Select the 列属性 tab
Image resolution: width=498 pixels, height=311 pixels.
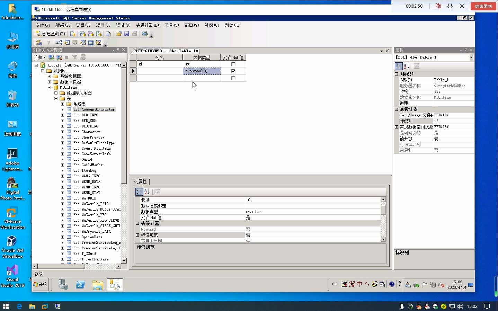pos(140,181)
